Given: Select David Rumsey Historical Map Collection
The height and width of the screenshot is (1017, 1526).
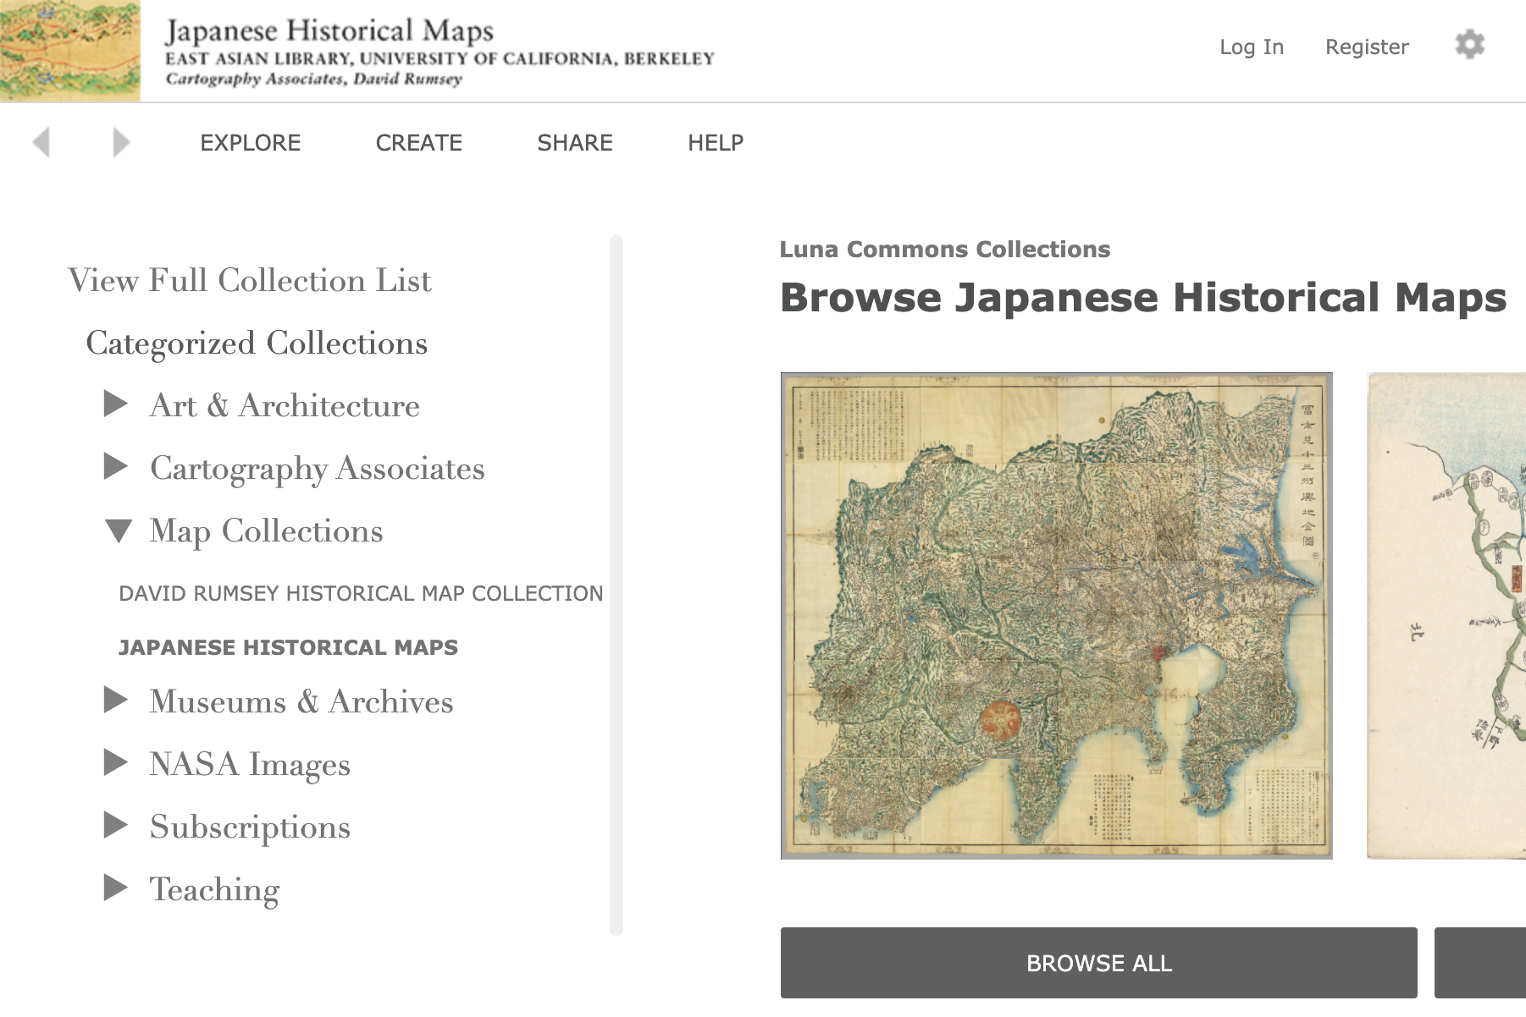Looking at the screenshot, I should pyautogui.click(x=361, y=593).
